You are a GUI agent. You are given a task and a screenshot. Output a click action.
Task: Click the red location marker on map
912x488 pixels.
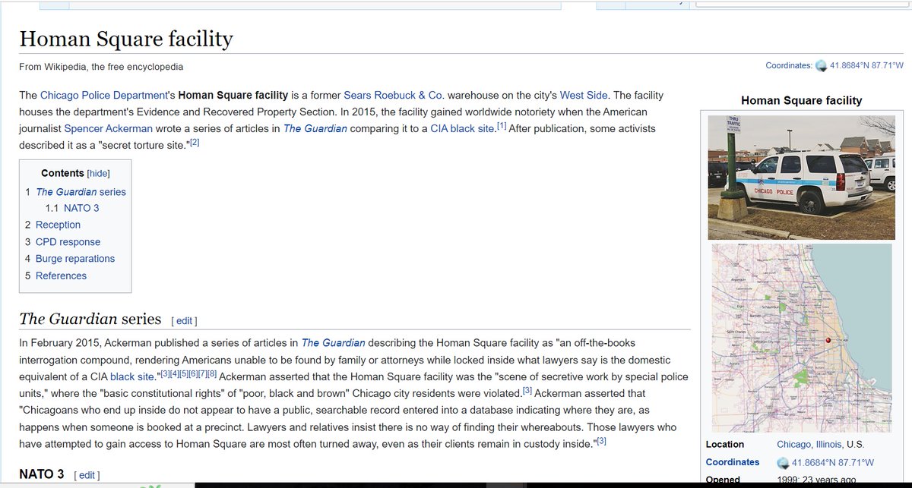828,340
